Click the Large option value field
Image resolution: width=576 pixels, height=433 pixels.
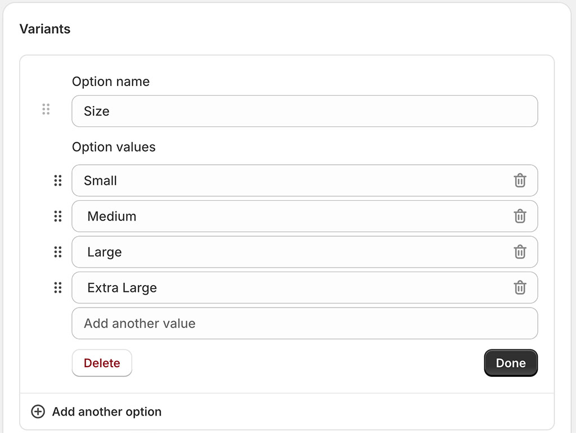click(x=281, y=252)
